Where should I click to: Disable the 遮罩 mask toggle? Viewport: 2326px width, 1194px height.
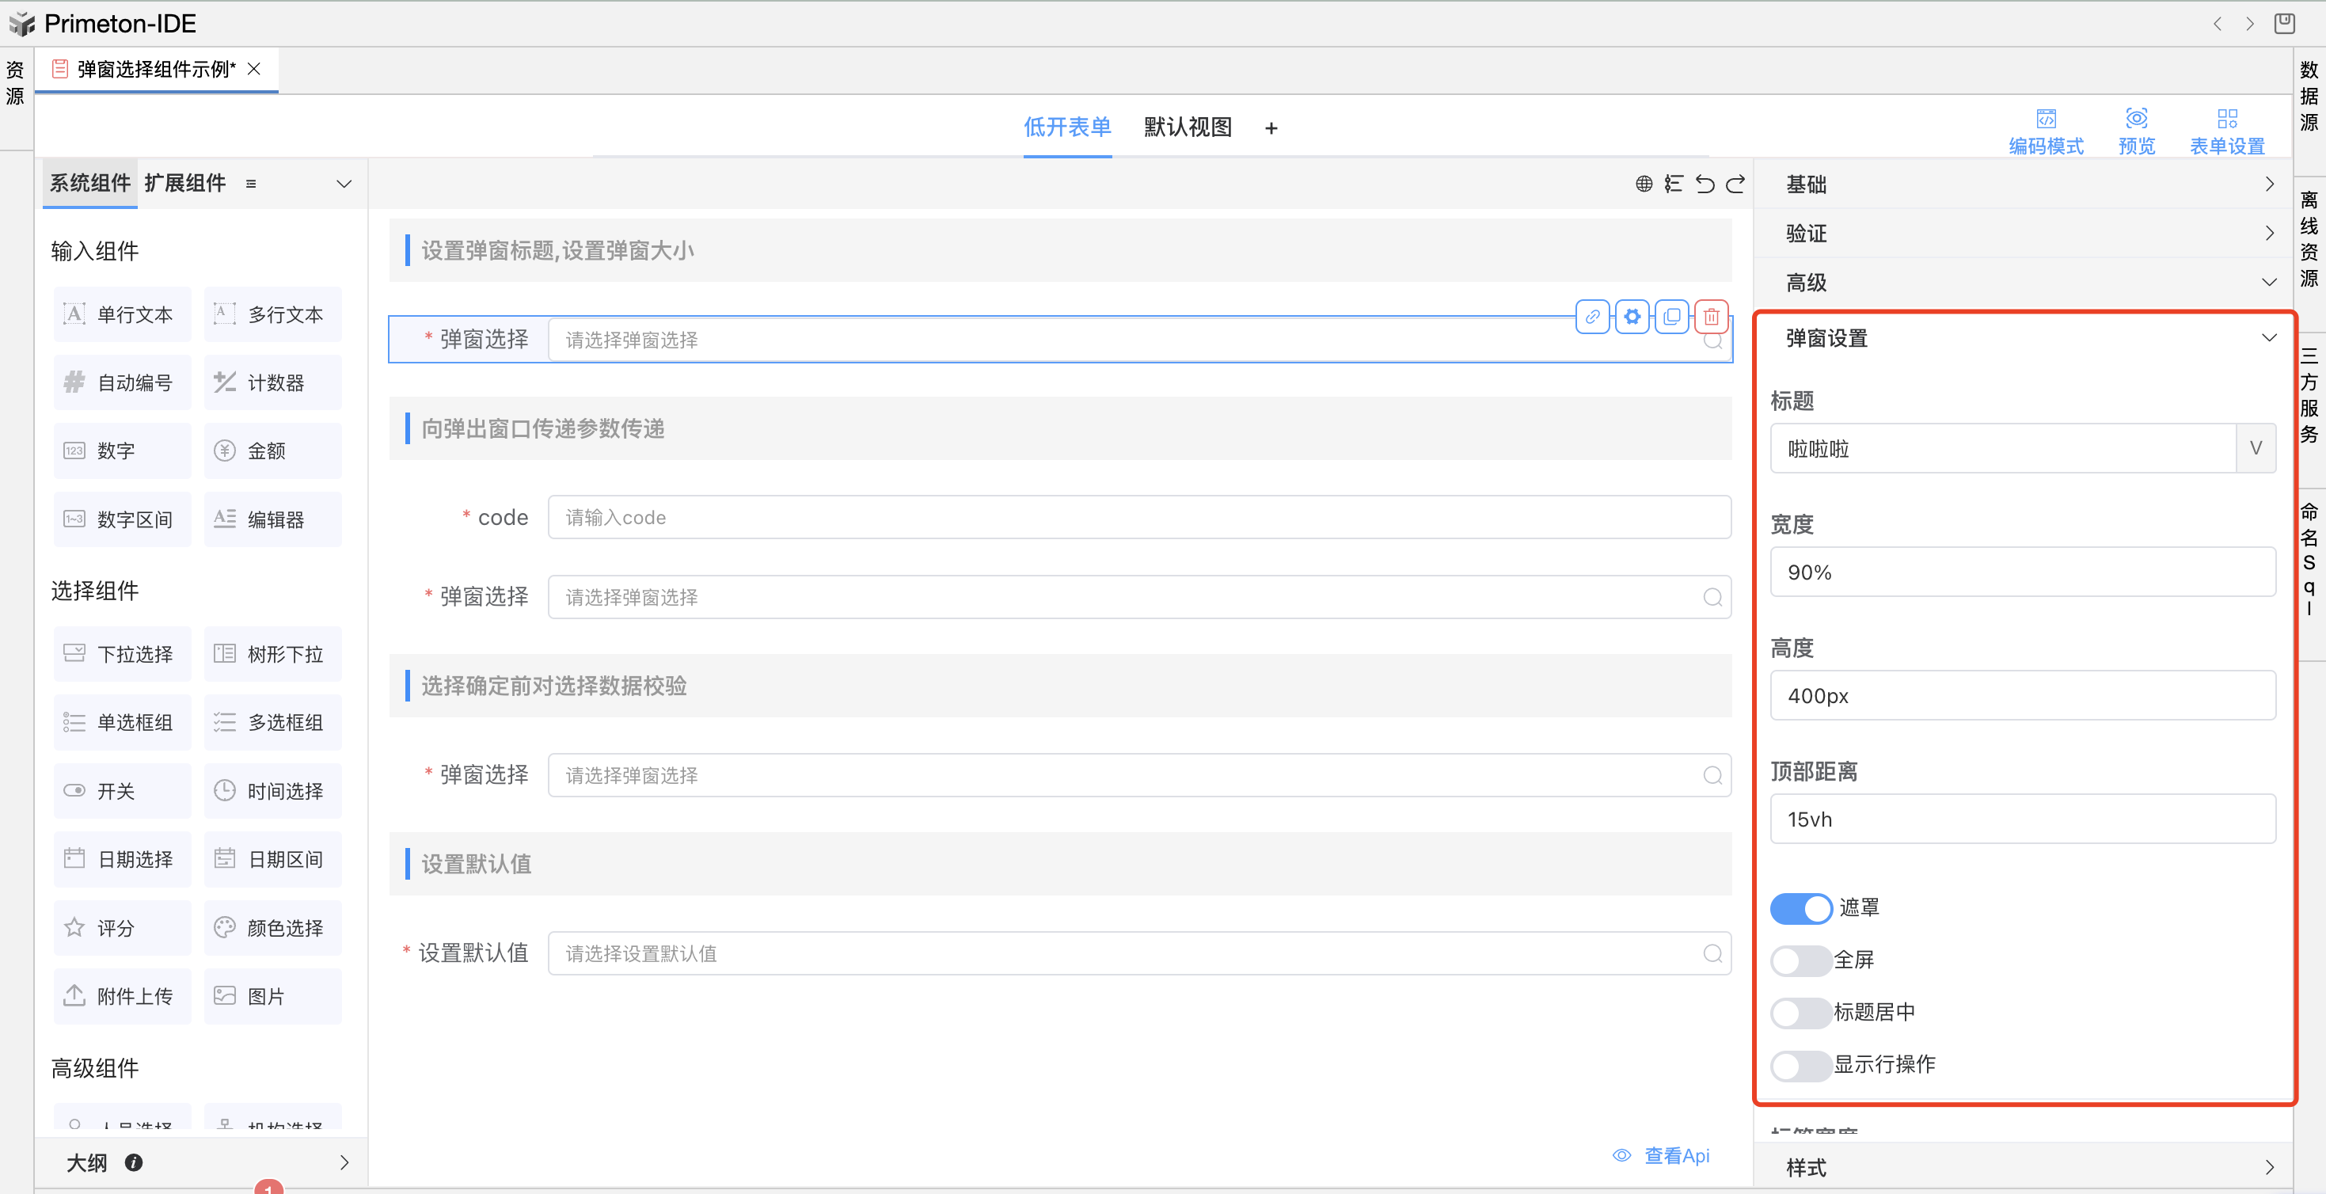1800,909
